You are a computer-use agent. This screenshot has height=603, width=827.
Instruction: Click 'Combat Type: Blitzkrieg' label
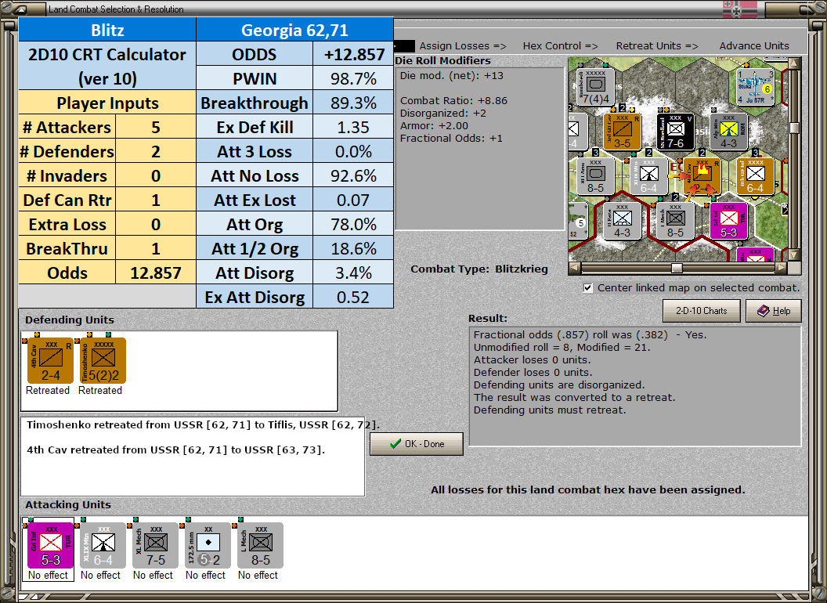[479, 269]
